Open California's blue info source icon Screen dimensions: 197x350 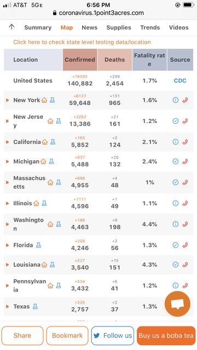tap(176, 142)
